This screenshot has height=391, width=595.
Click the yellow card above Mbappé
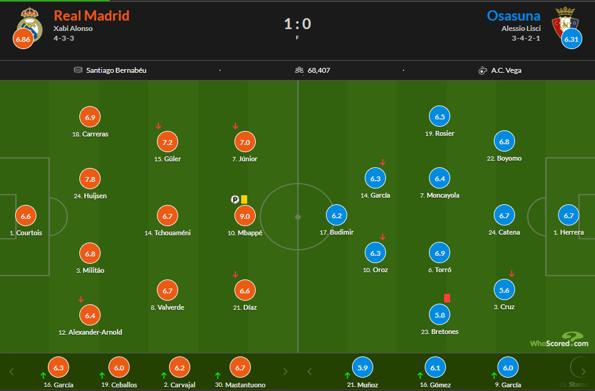click(x=244, y=199)
